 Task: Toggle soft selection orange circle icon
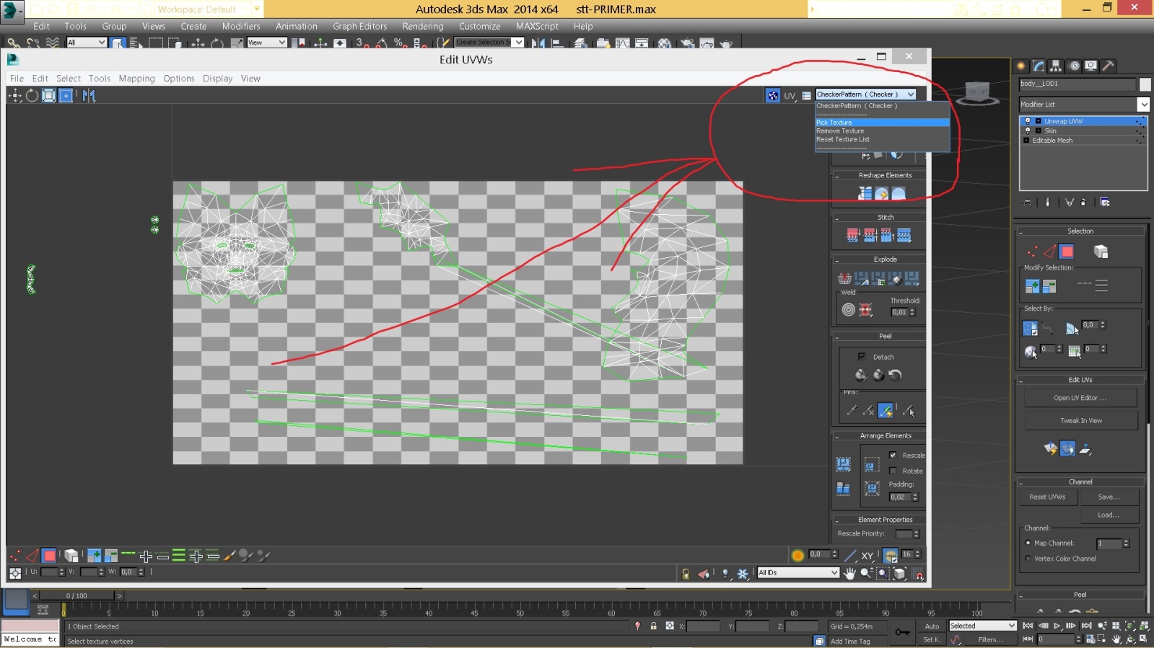tap(797, 555)
